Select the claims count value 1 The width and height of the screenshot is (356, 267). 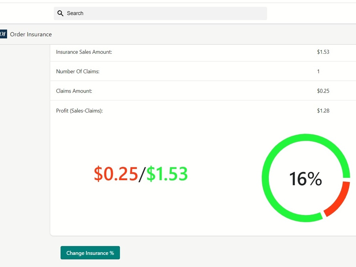pyautogui.click(x=318, y=72)
